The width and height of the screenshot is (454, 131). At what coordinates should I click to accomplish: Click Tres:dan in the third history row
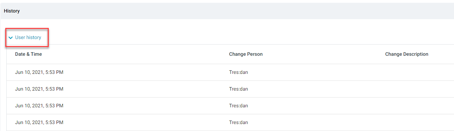tap(239, 106)
